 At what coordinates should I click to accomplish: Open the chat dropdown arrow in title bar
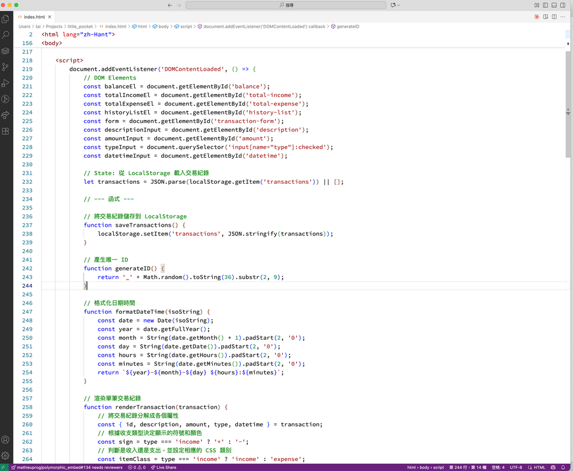click(x=399, y=5)
